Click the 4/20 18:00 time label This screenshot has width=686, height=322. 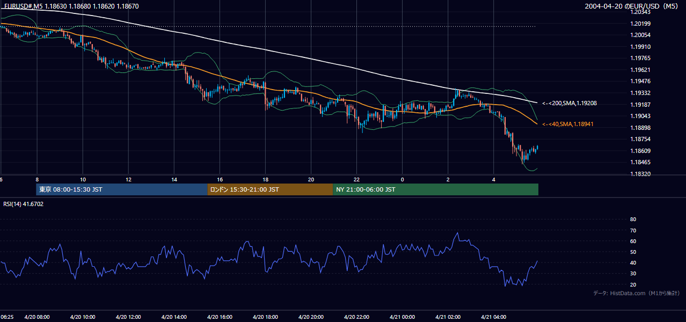coord(265,317)
